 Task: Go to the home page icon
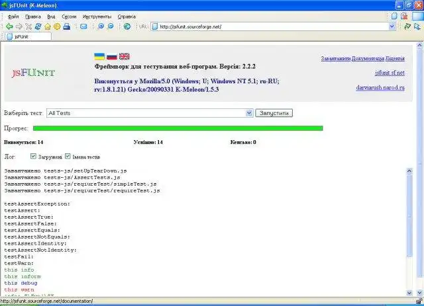pyautogui.click(x=48, y=26)
